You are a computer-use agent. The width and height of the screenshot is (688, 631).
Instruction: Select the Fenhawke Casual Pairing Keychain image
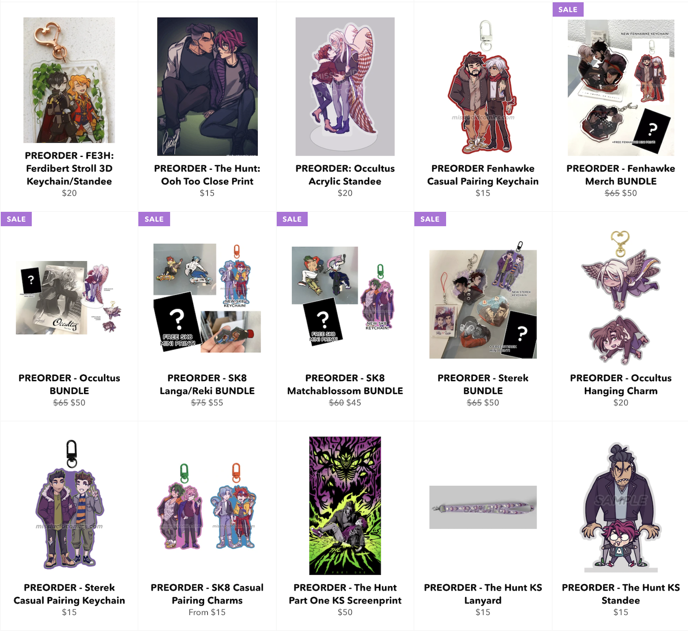point(483,87)
